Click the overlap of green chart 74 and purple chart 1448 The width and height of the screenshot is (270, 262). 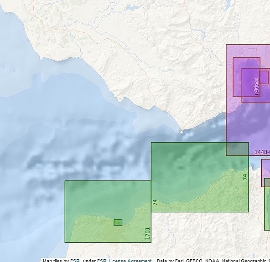(x=238, y=149)
